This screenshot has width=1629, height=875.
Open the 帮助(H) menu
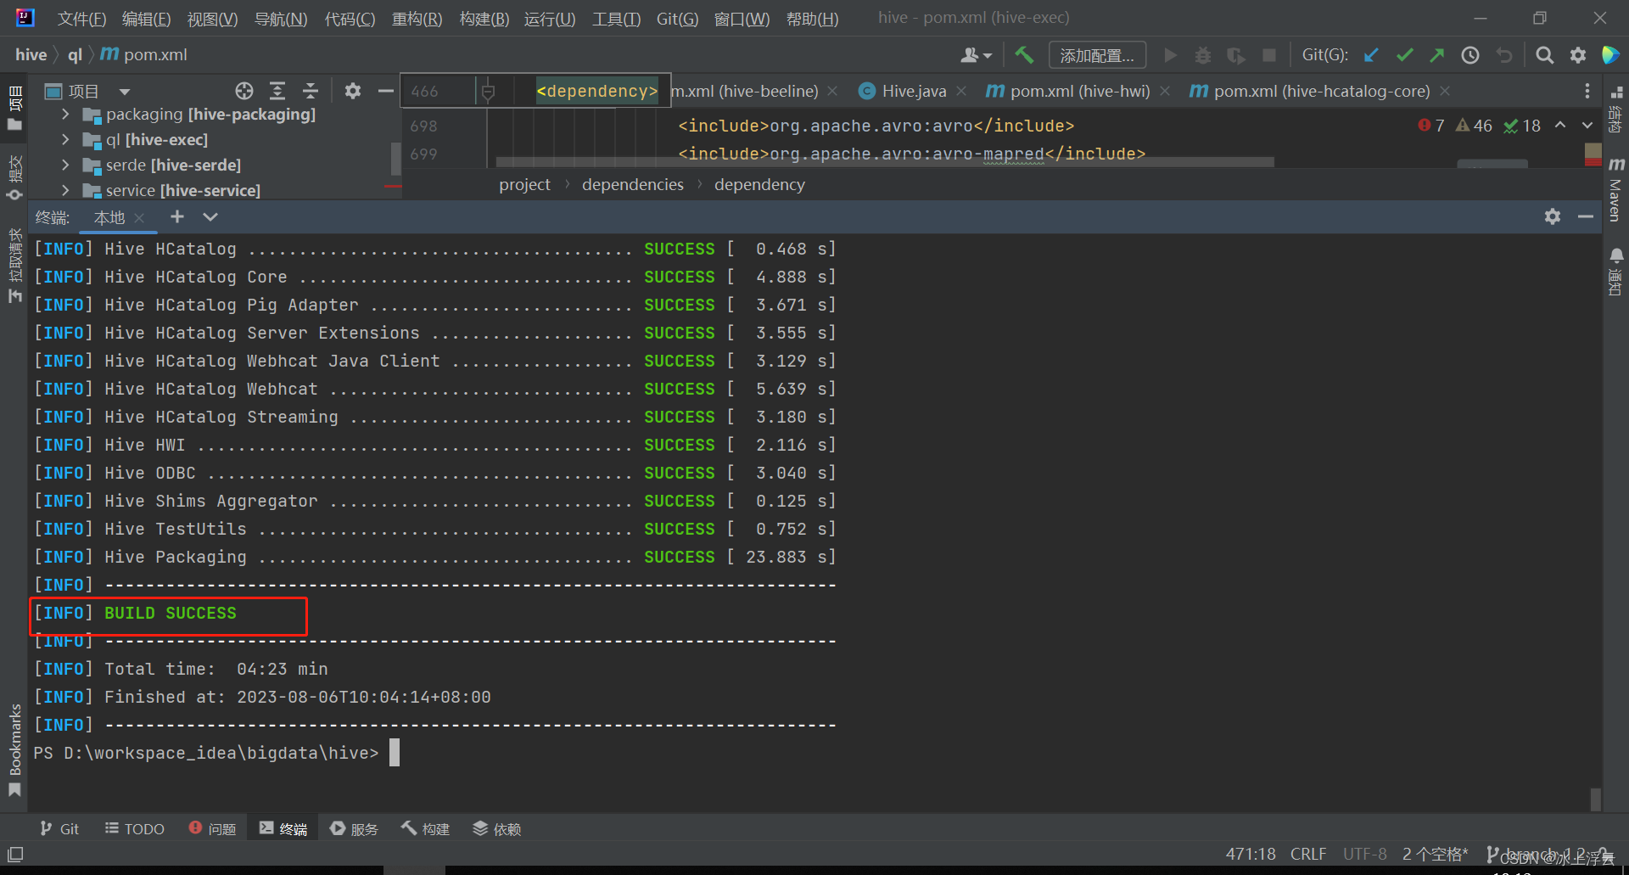[812, 19]
